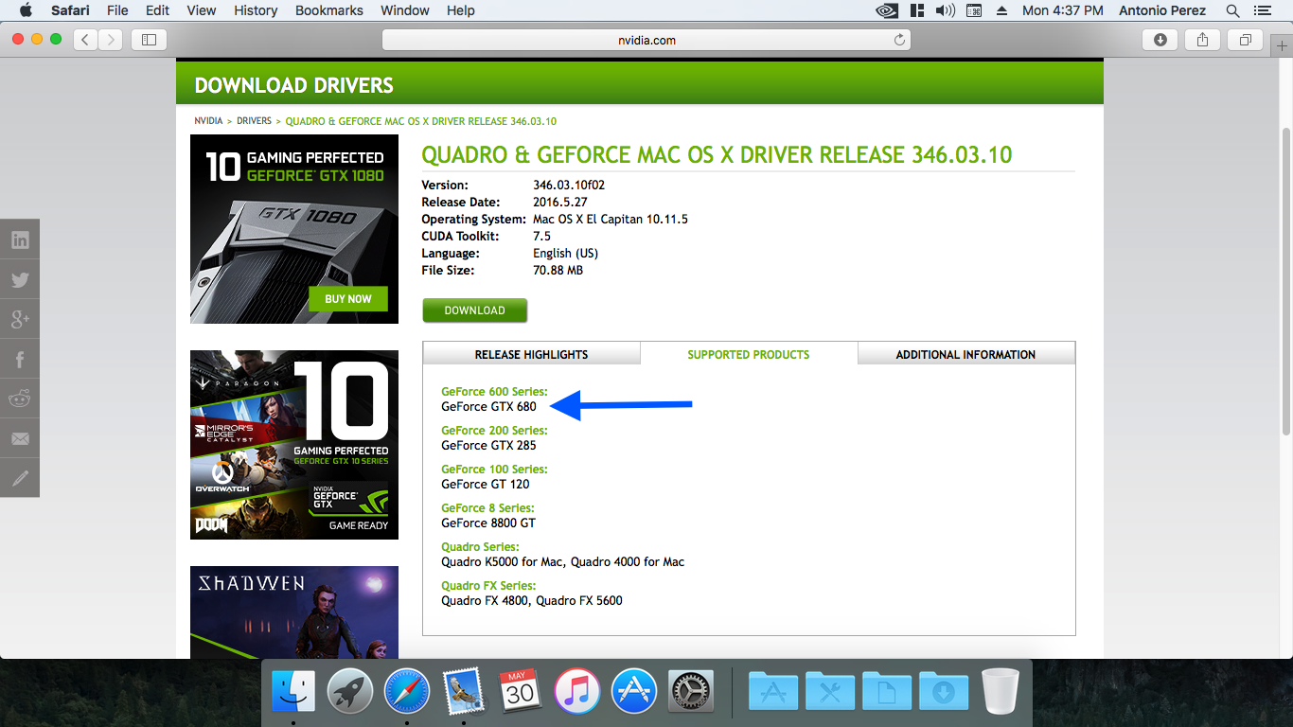Viewport: 1293px width, 727px height.
Task: Show Safari downloads list
Action: [1160, 40]
